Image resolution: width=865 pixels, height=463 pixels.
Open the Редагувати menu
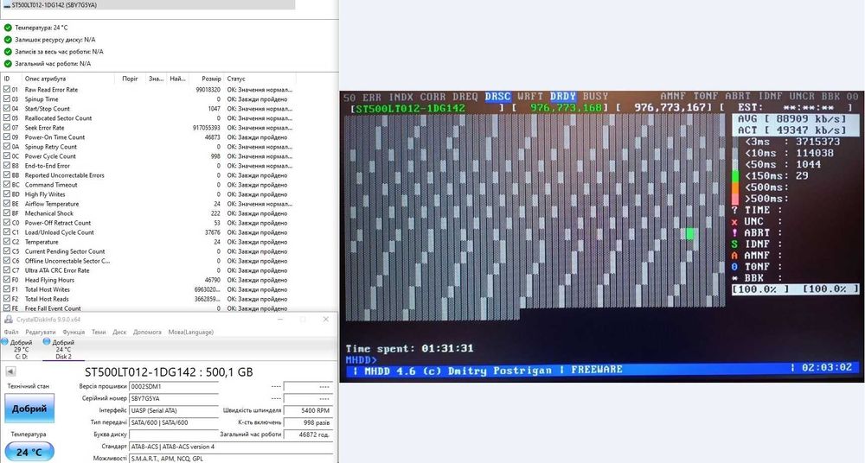(x=41, y=333)
